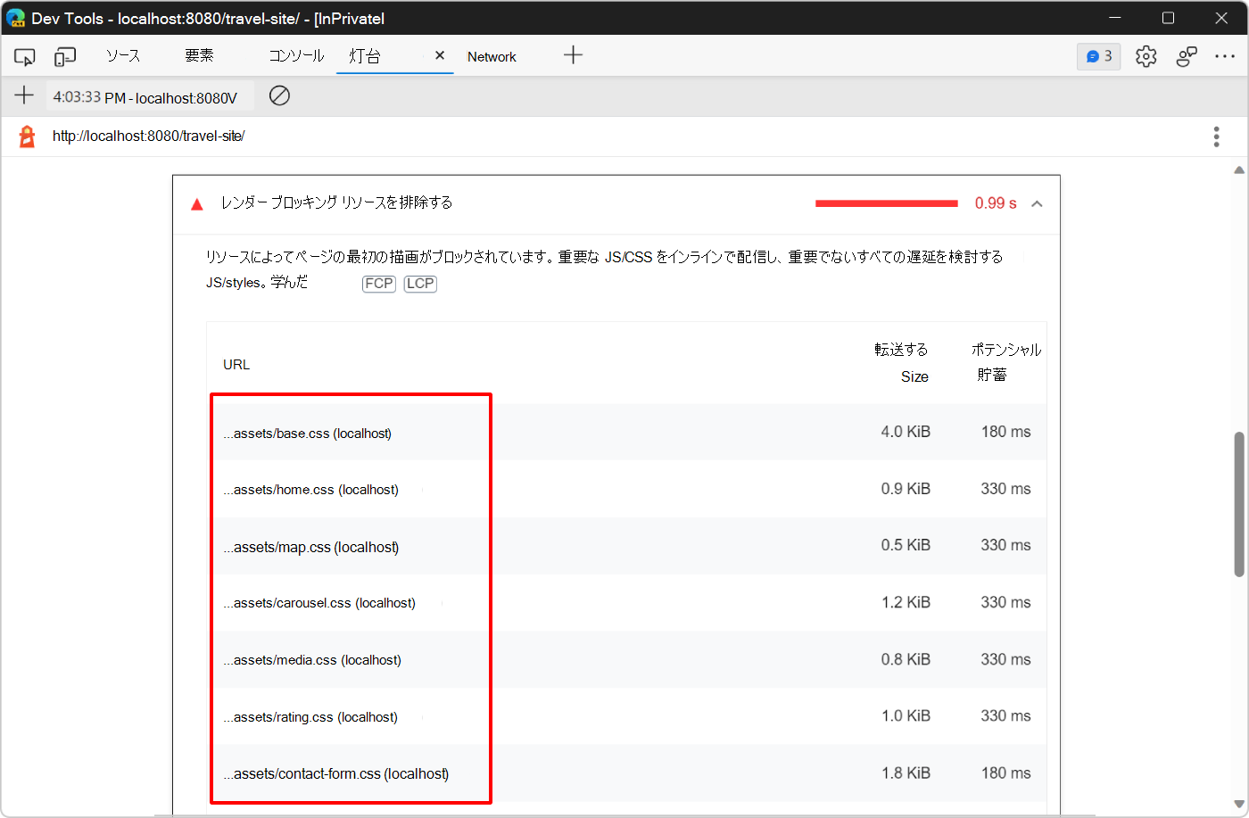The height and width of the screenshot is (818, 1249).
Task: Collapse the render-blocking resources section
Action: click(1037, 203)
